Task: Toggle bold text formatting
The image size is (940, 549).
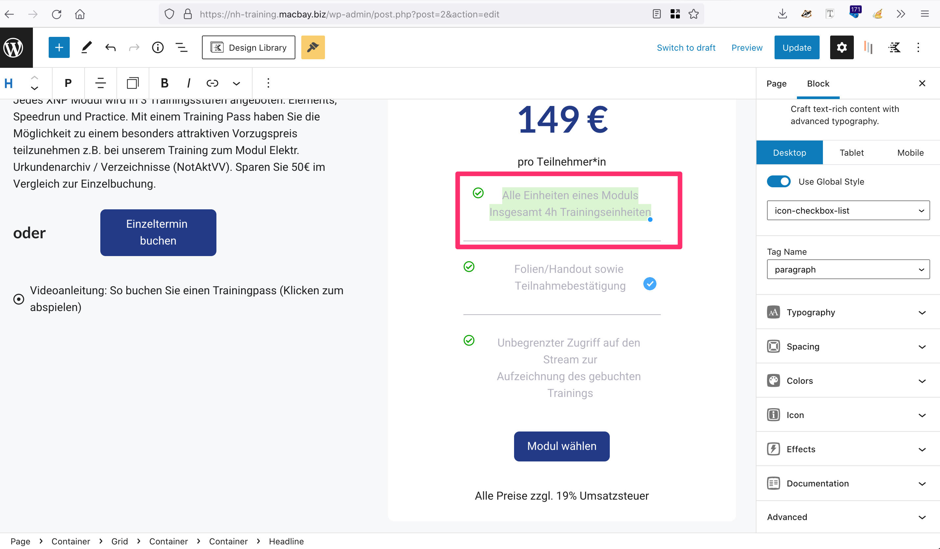Action: 164,83
